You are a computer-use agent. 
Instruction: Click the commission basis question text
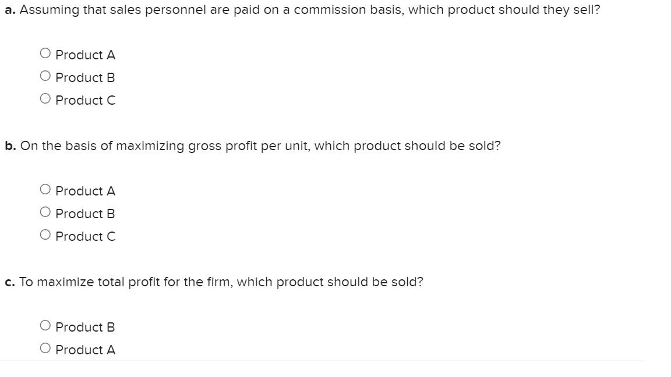309,10
